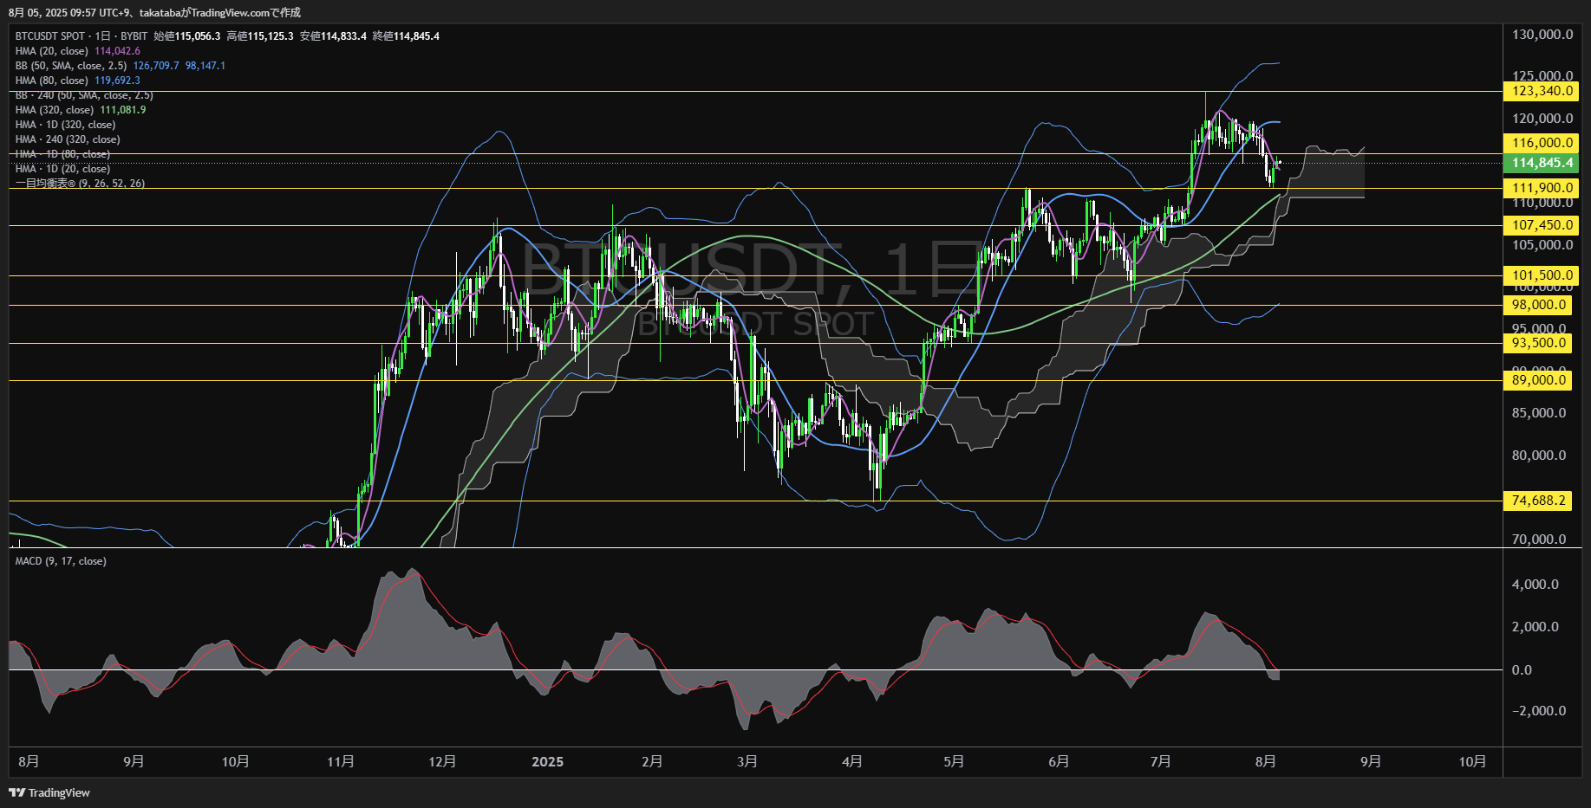Screen dimensions: 1591x808
Task: Click the 85,000.0 price axis tick
Action: [1539, 413]
